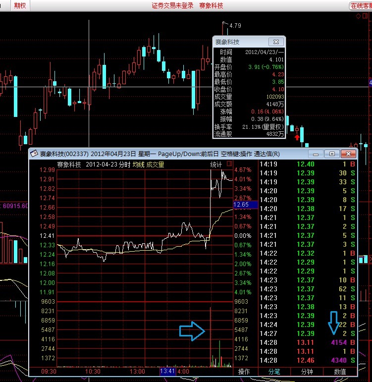Click the 12.65 price label on the axis
The image size is (372, 382).
tap(245, 205)
